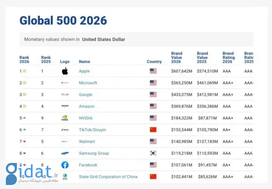Click China flag in TikTok/Douyin row

(x=153, y=130)
